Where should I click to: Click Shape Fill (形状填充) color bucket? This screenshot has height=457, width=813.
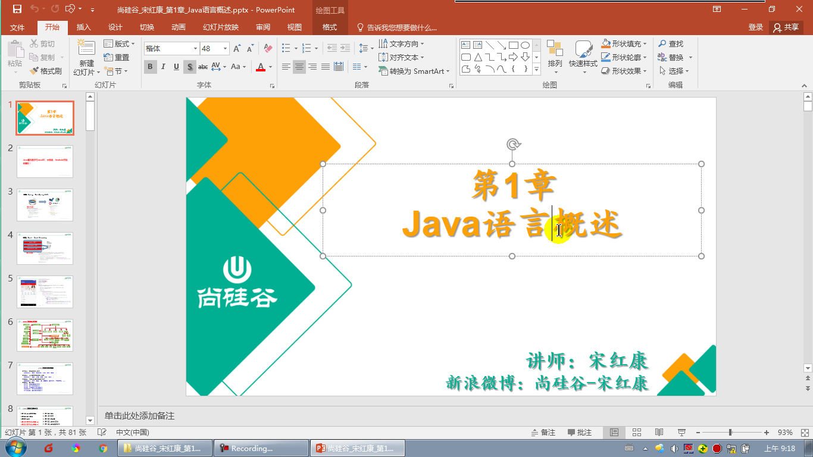606,43
